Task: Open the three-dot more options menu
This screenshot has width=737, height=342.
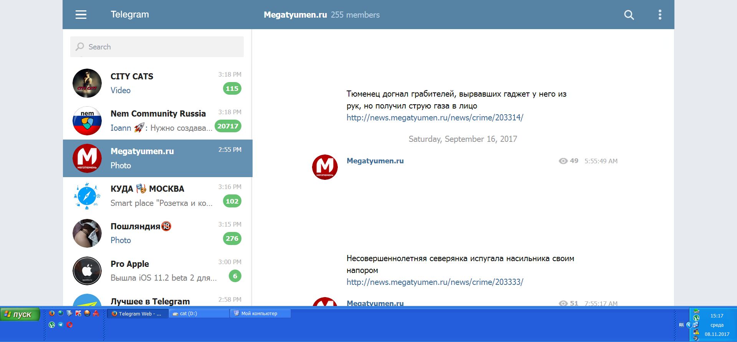Action: tap(660, 15)
